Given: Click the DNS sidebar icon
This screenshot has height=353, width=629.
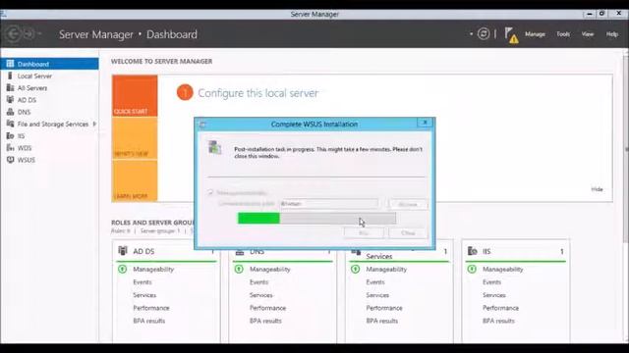Looking at the screenshot, I should [x=10, y=112].
